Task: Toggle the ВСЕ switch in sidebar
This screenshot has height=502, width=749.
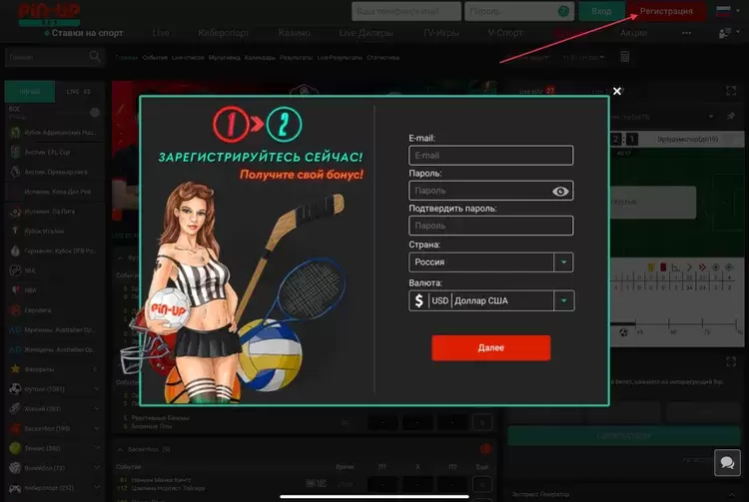Action: point(94,113)
